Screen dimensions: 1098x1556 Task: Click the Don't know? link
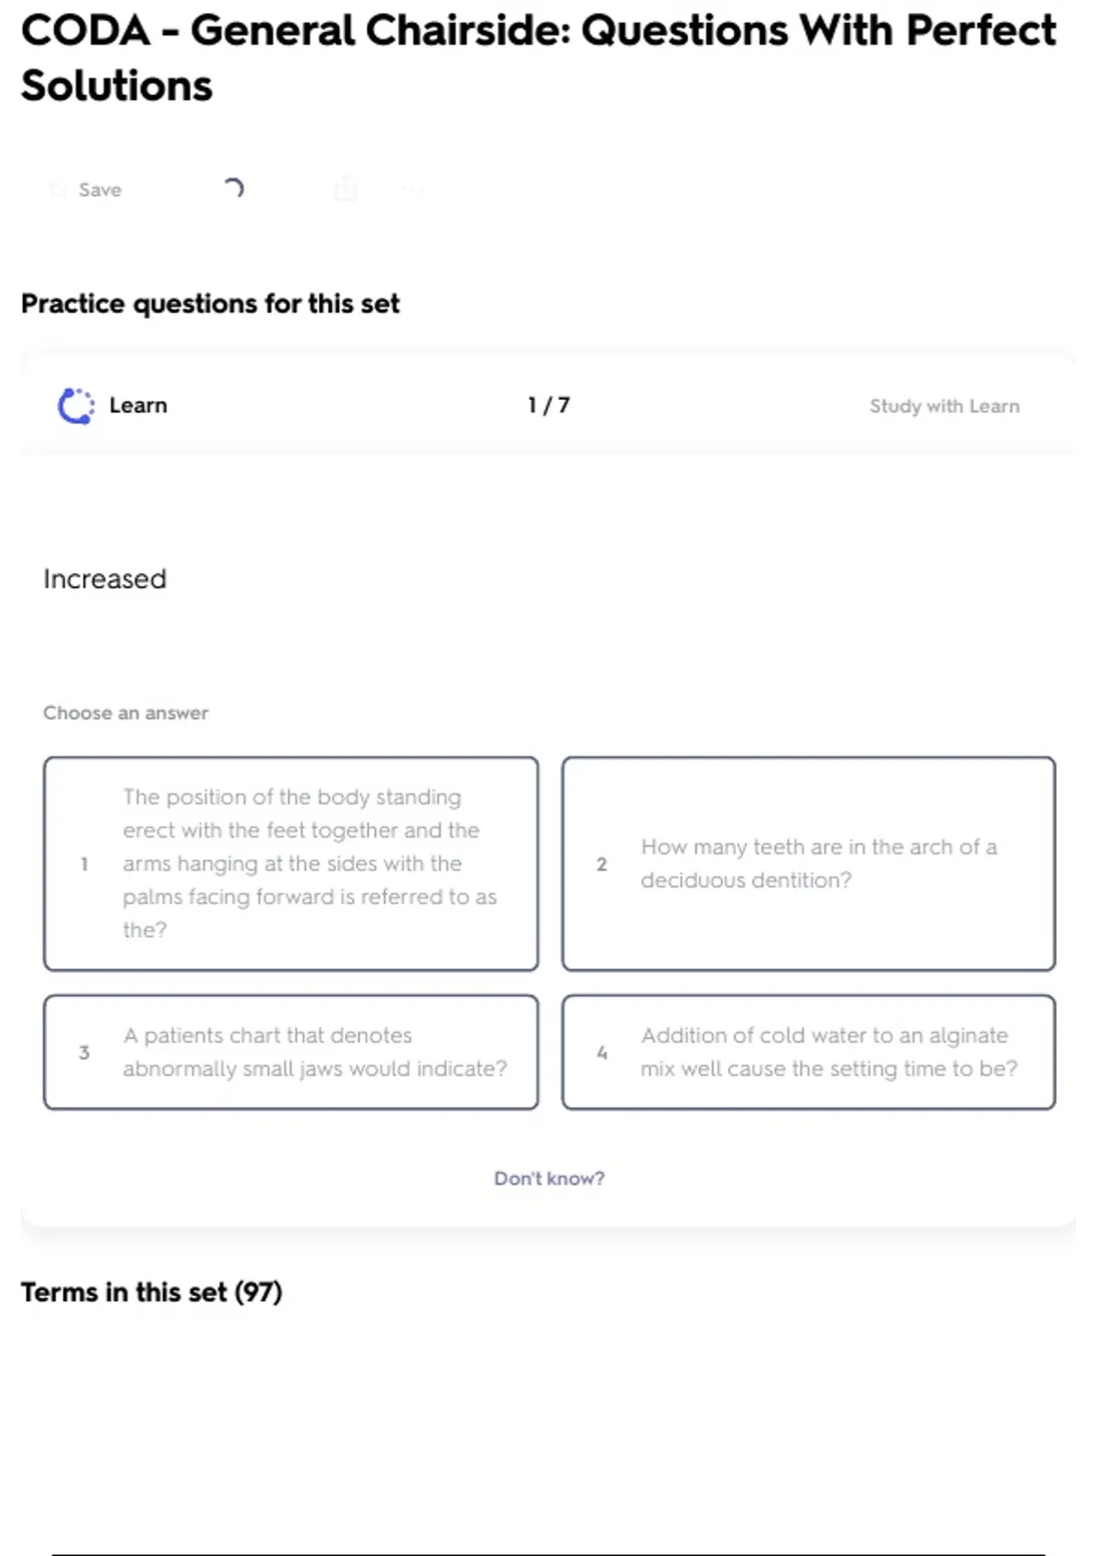(549, 1178)
